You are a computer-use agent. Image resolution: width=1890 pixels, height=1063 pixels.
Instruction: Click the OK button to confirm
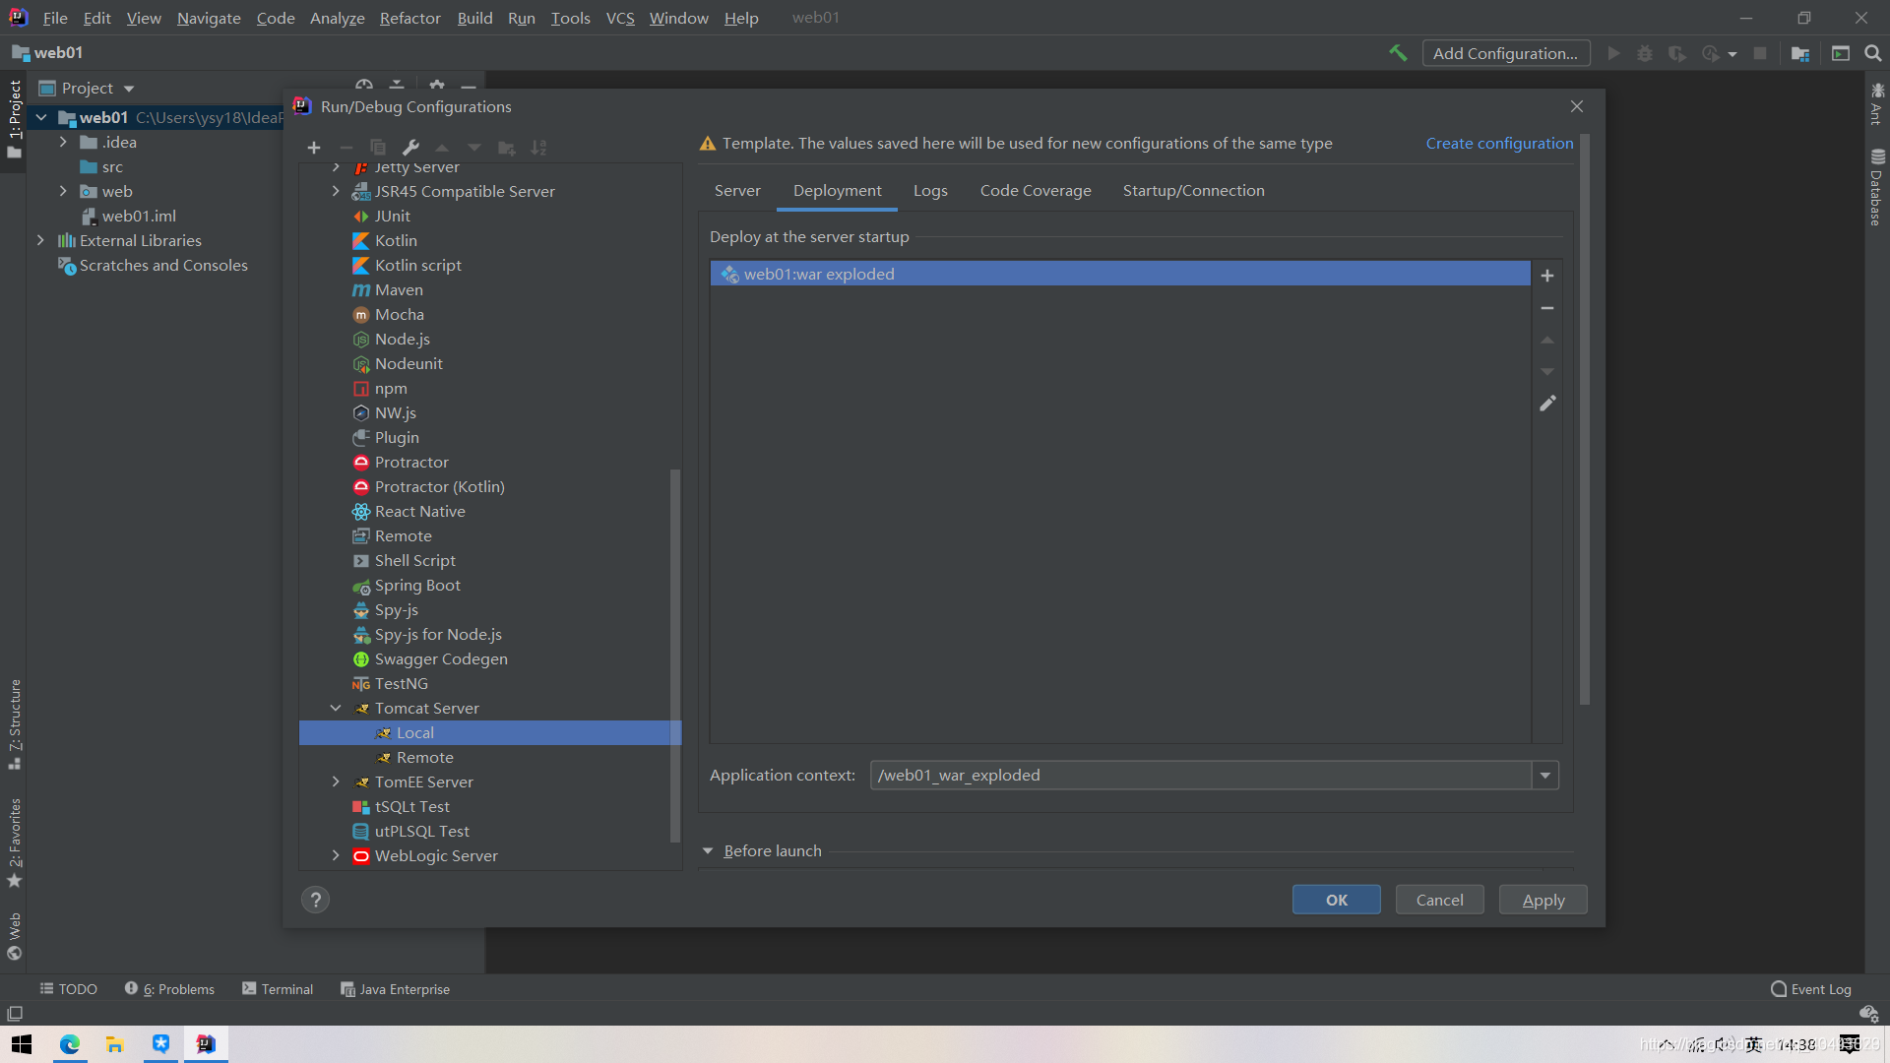click(1337, 900)
